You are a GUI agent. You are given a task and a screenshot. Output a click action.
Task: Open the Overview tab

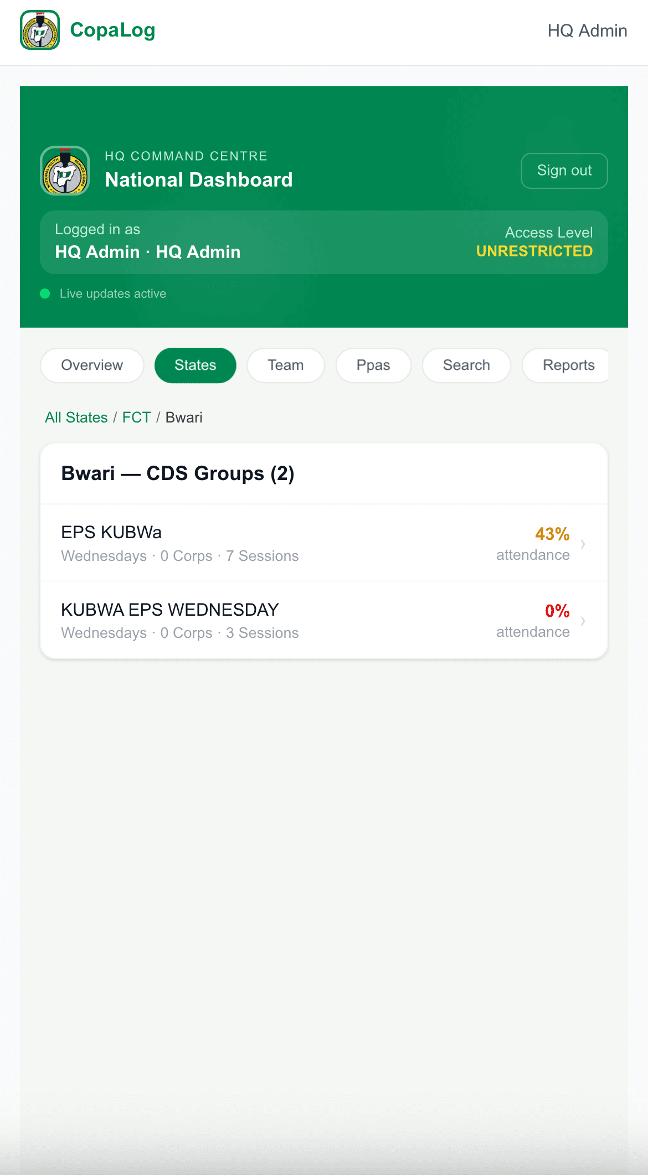point(92,365)
